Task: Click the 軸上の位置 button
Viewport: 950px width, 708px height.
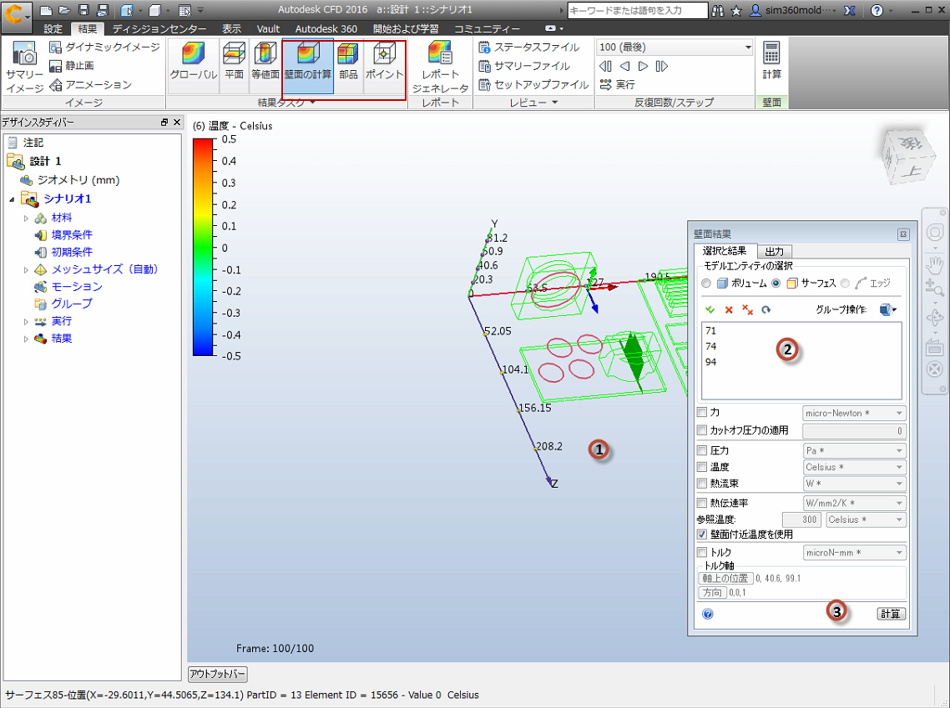Action: (x=725, y=579)
